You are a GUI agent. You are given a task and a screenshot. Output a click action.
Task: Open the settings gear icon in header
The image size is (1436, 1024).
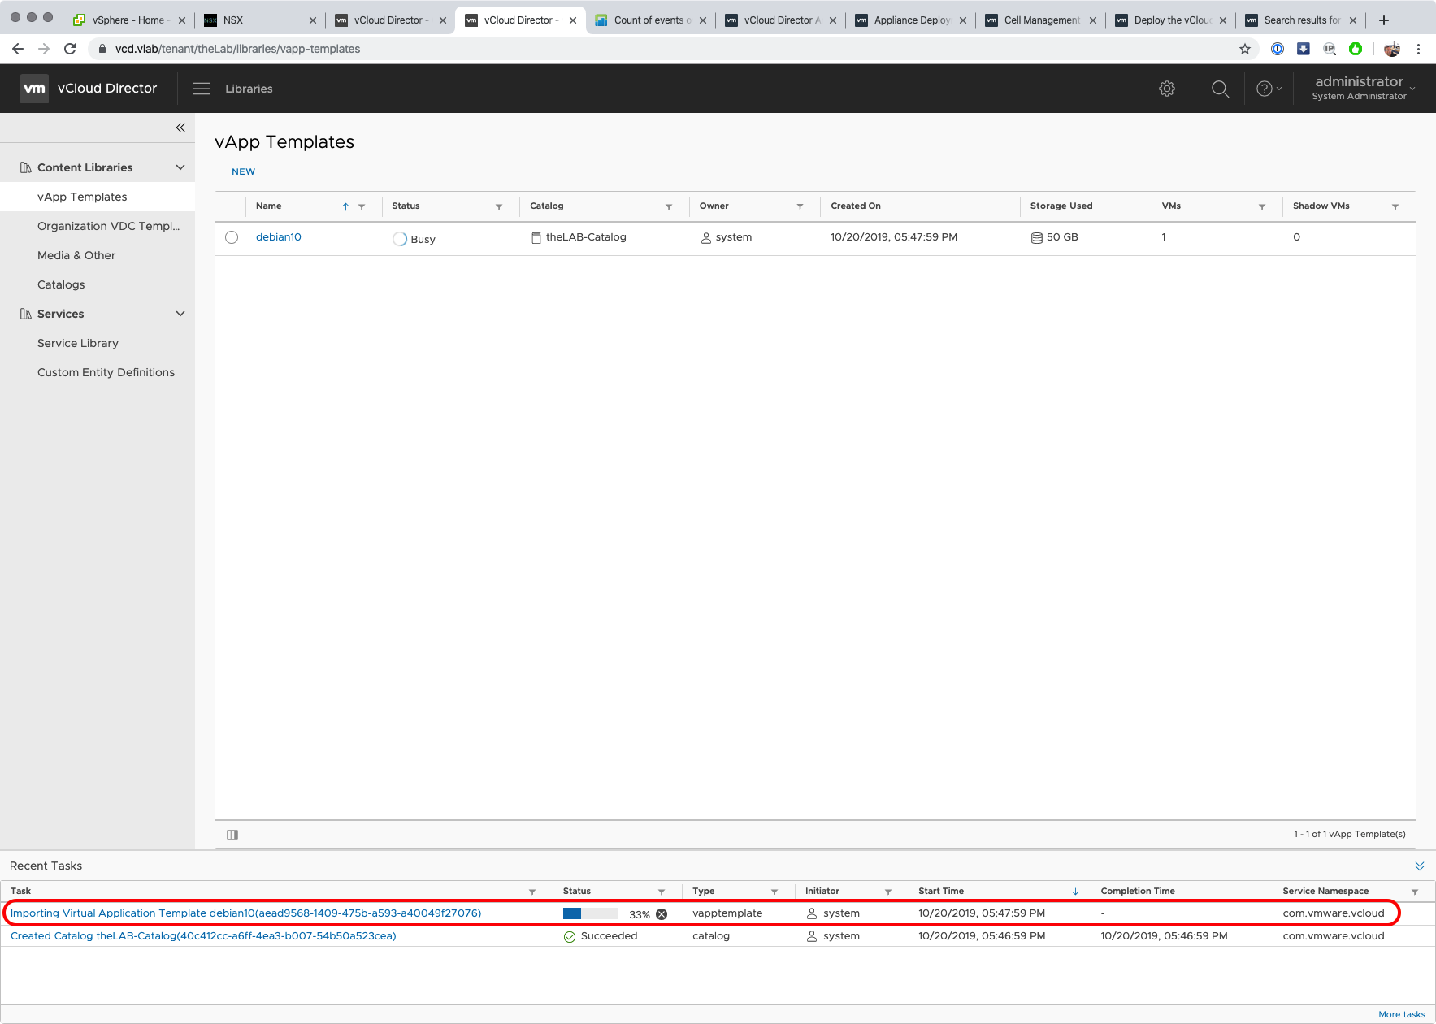(1167, 89)
